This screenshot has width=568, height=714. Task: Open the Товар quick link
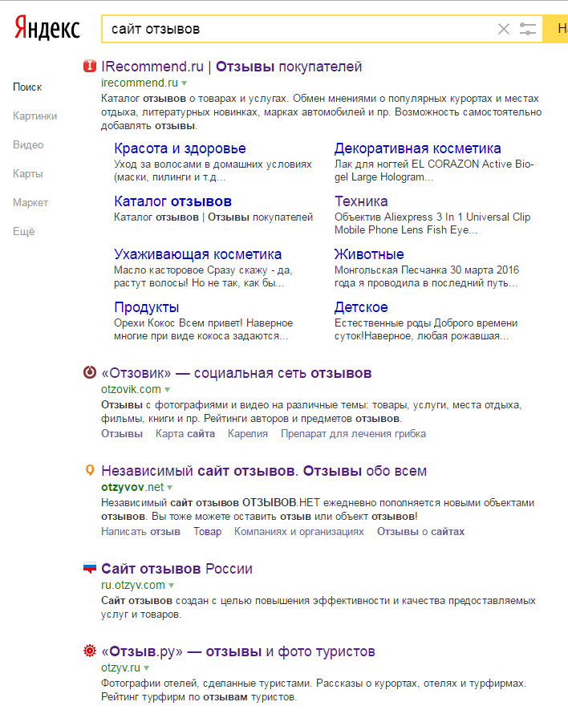(207, 532)
